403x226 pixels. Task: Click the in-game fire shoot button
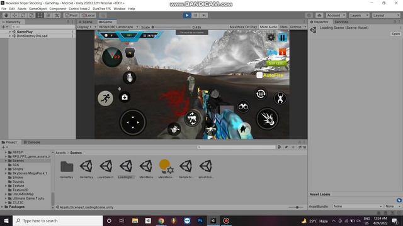point(267,119)
